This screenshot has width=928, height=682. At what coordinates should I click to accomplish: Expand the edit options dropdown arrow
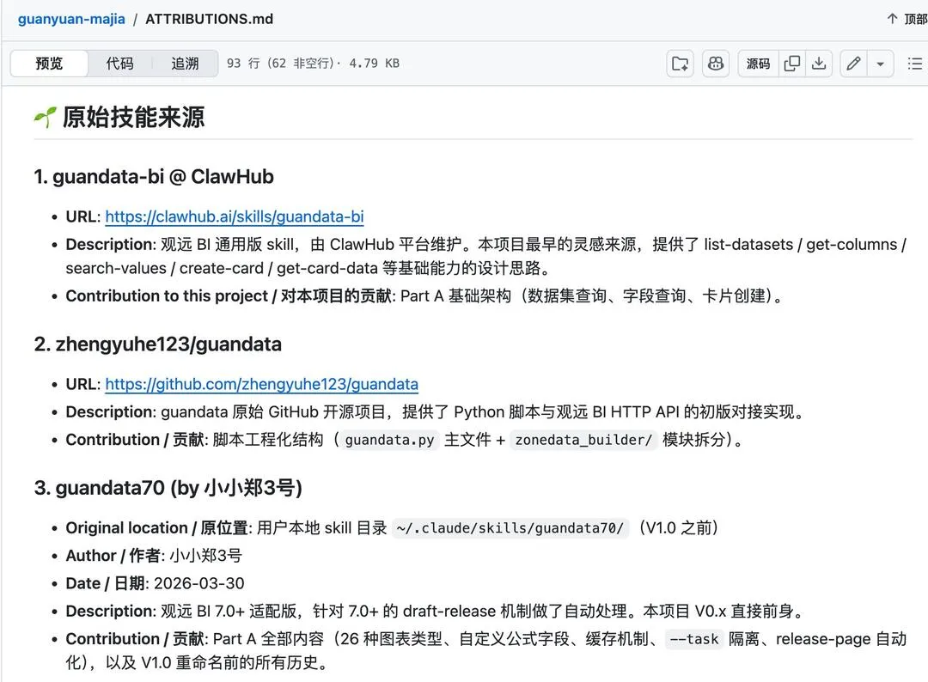881,64
